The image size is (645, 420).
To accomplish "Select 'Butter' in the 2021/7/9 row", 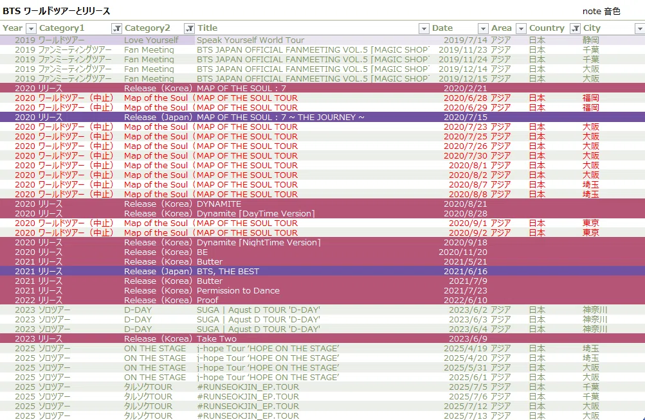I will click(x=210, y=281).
